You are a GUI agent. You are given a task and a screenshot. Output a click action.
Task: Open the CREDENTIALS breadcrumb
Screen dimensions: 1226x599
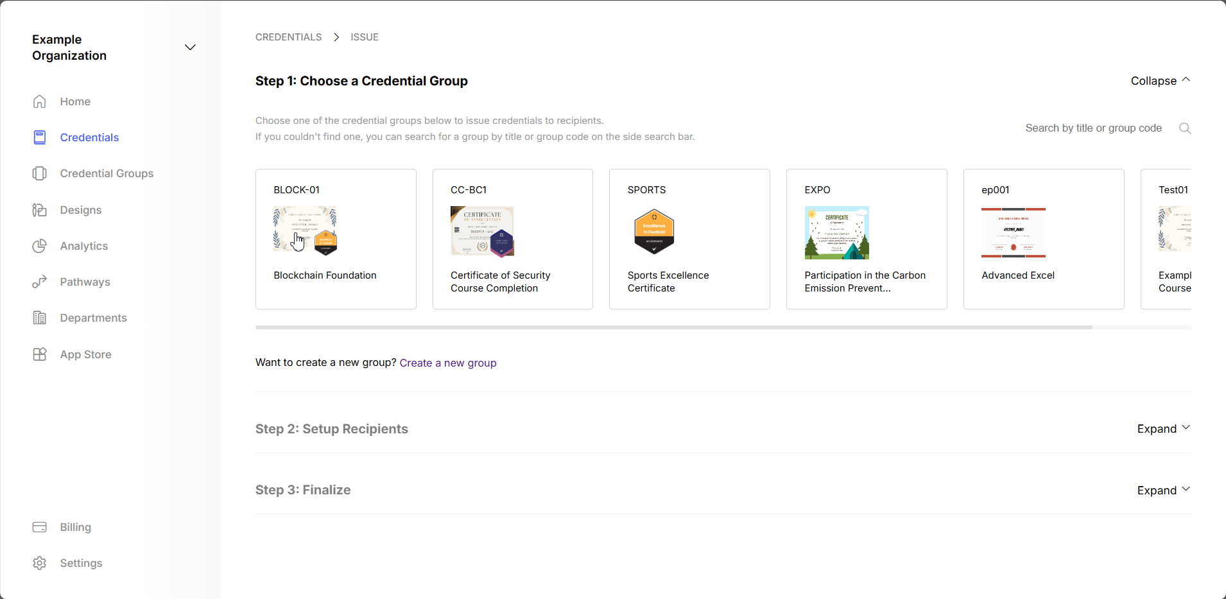coord(288,37)
